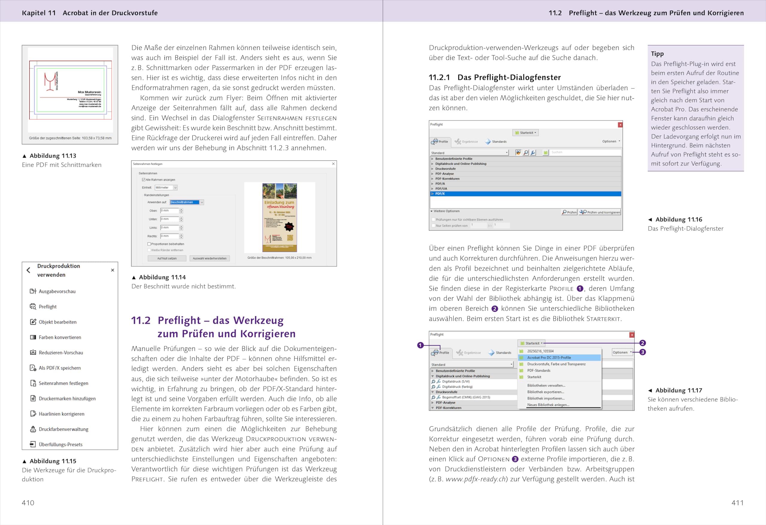Enable Proportionen beibehalten checkbox
Screen dimensions: 766x525
[x=149, y=244]
